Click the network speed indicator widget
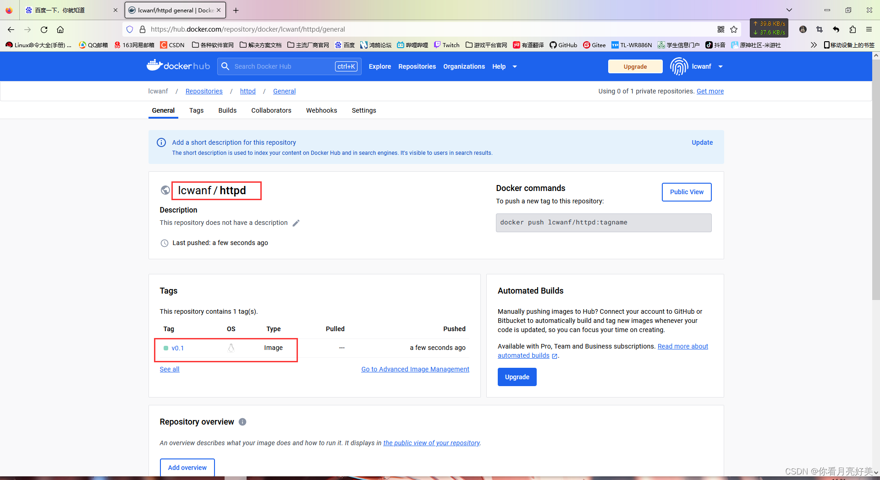 pos(769,28)
